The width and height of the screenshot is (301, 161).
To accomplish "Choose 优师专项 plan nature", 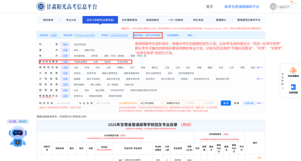I will click(x=91, y=73).
